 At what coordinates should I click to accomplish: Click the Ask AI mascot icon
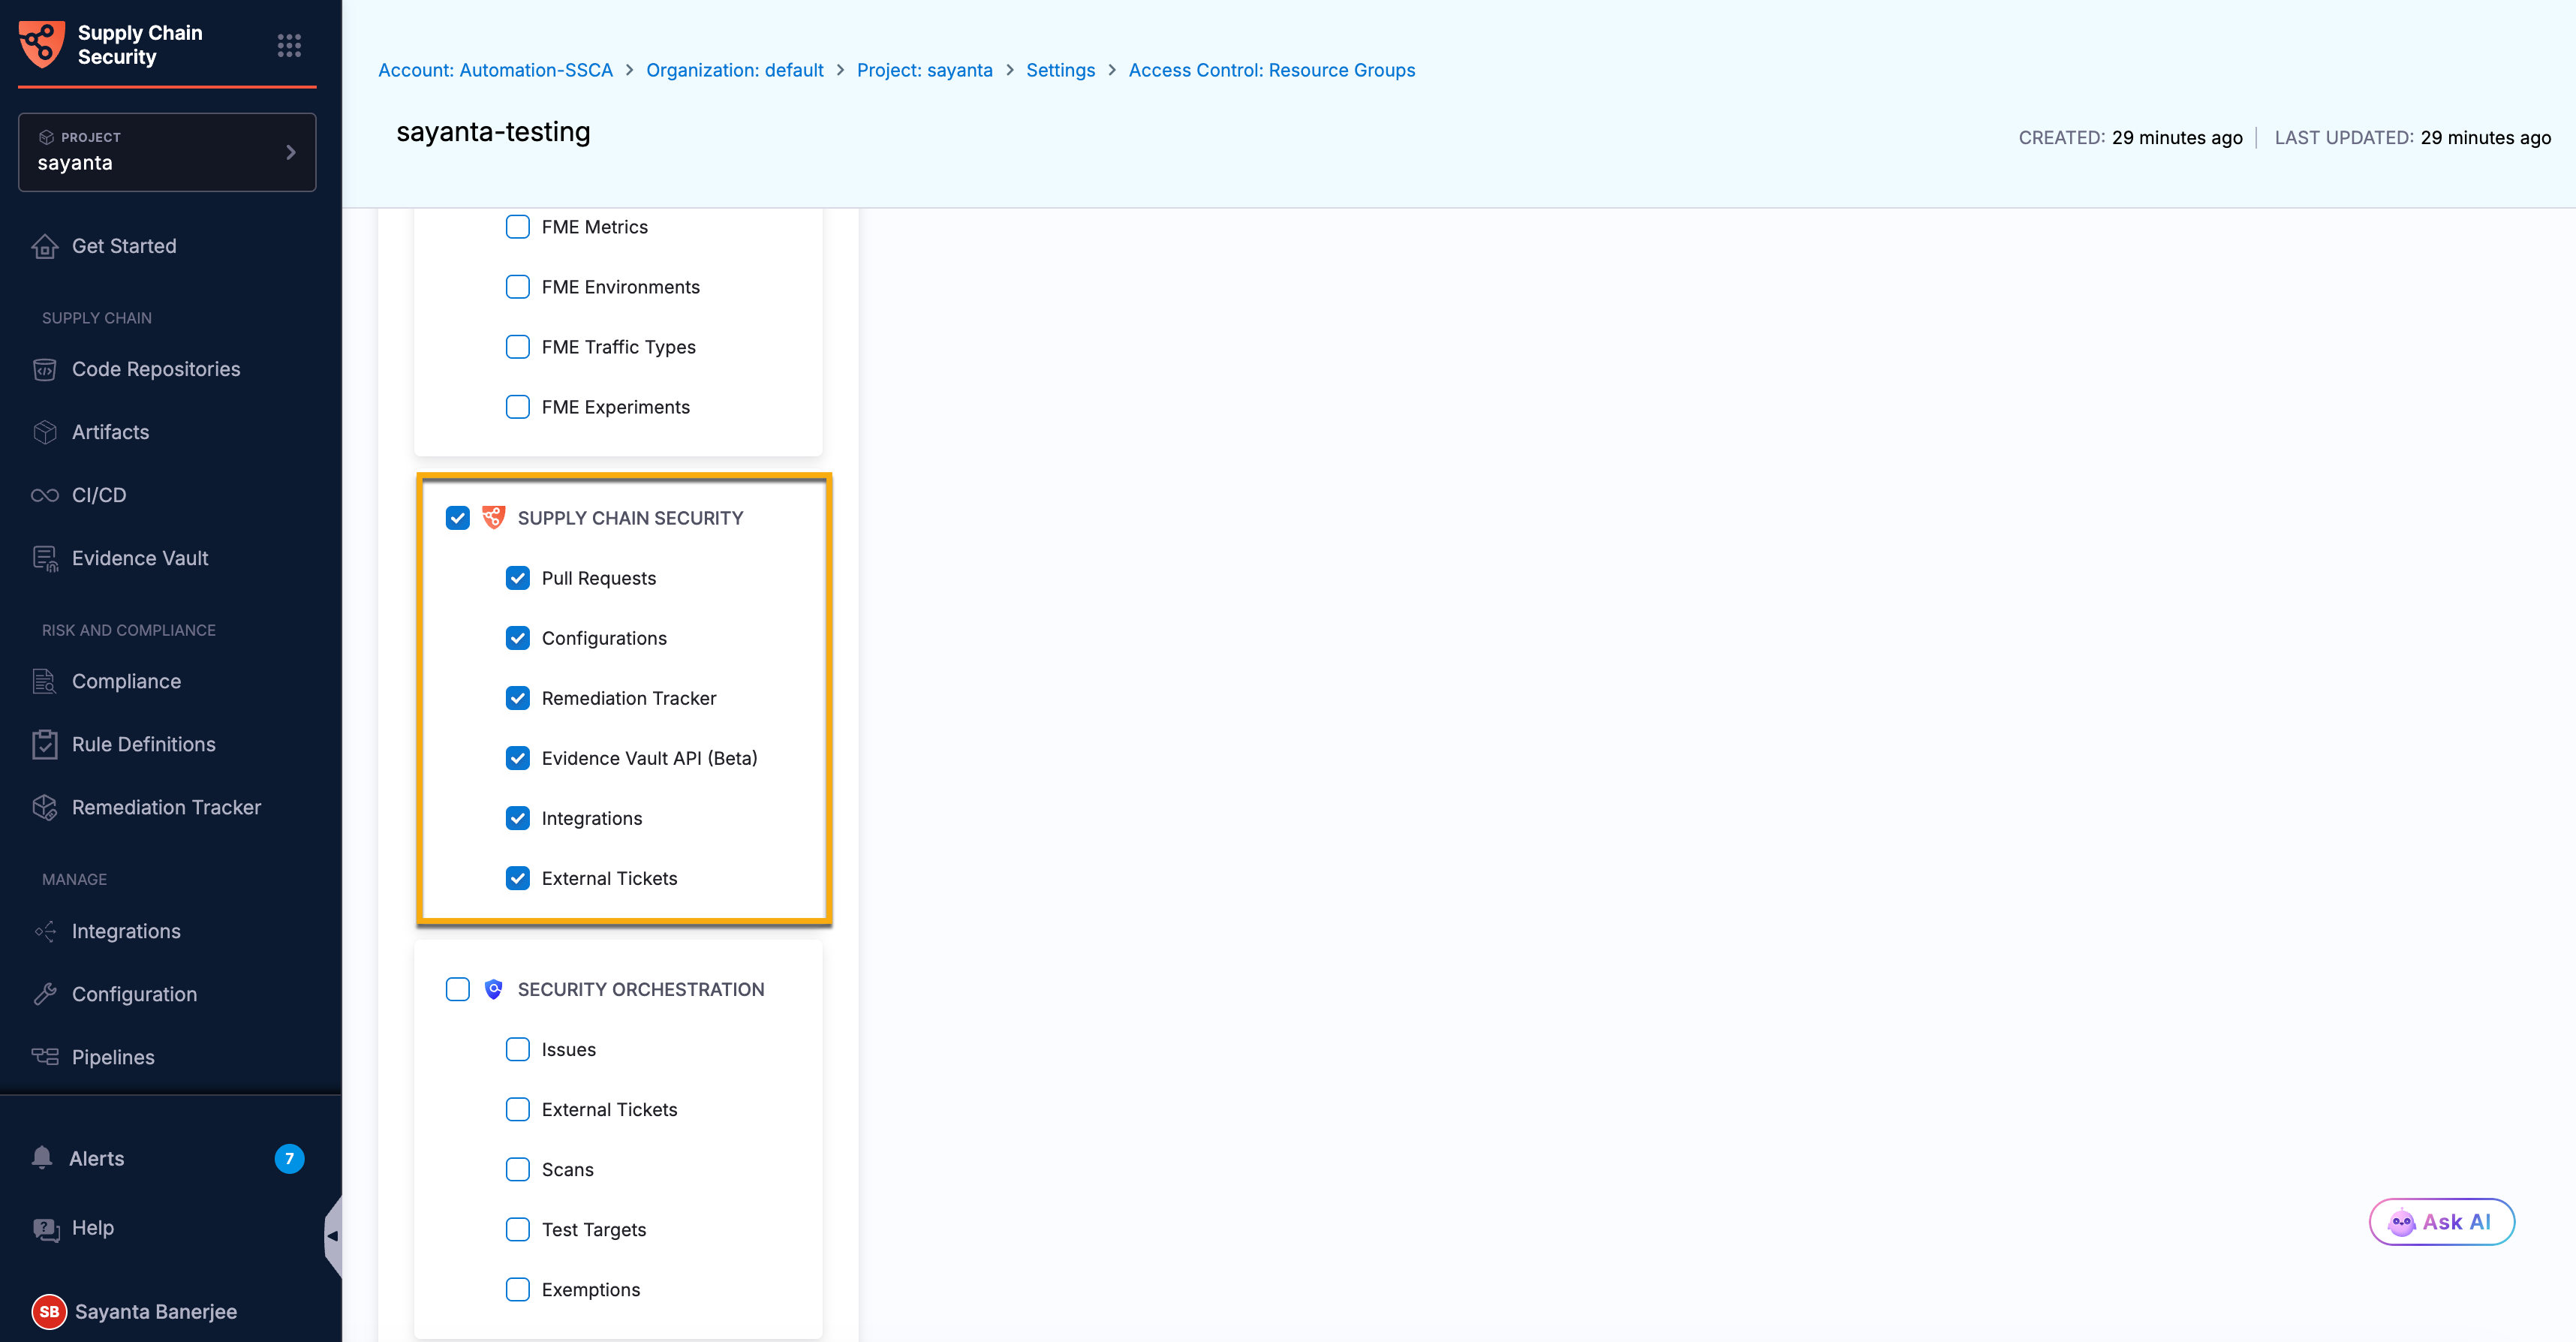pyautogui.click(x=2401, y=1222)
